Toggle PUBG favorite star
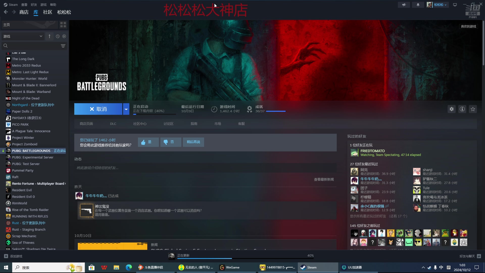Image resolution: width=485 pixels, height=273 pixels. 473,109
